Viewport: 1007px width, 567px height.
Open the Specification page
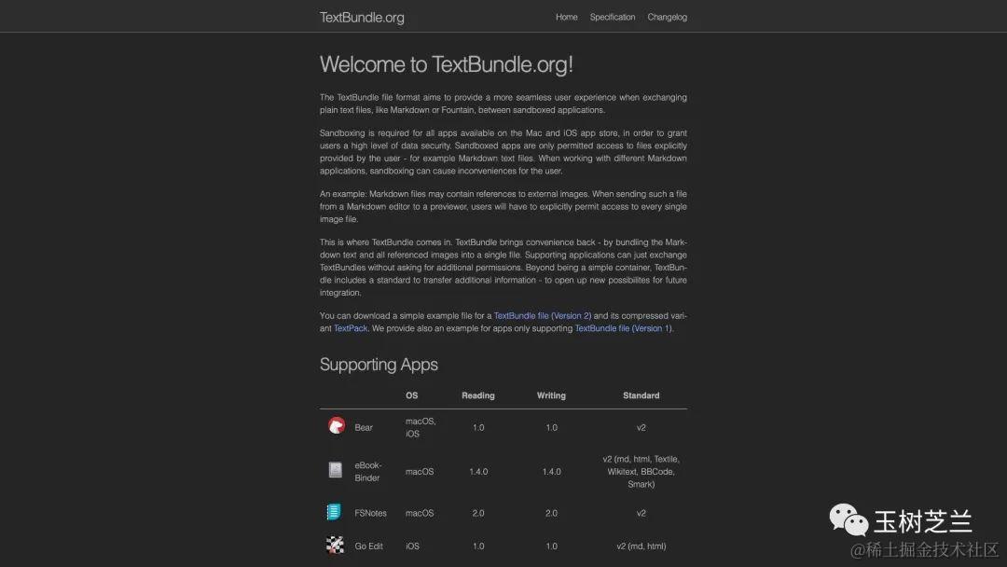coord(612,18)
